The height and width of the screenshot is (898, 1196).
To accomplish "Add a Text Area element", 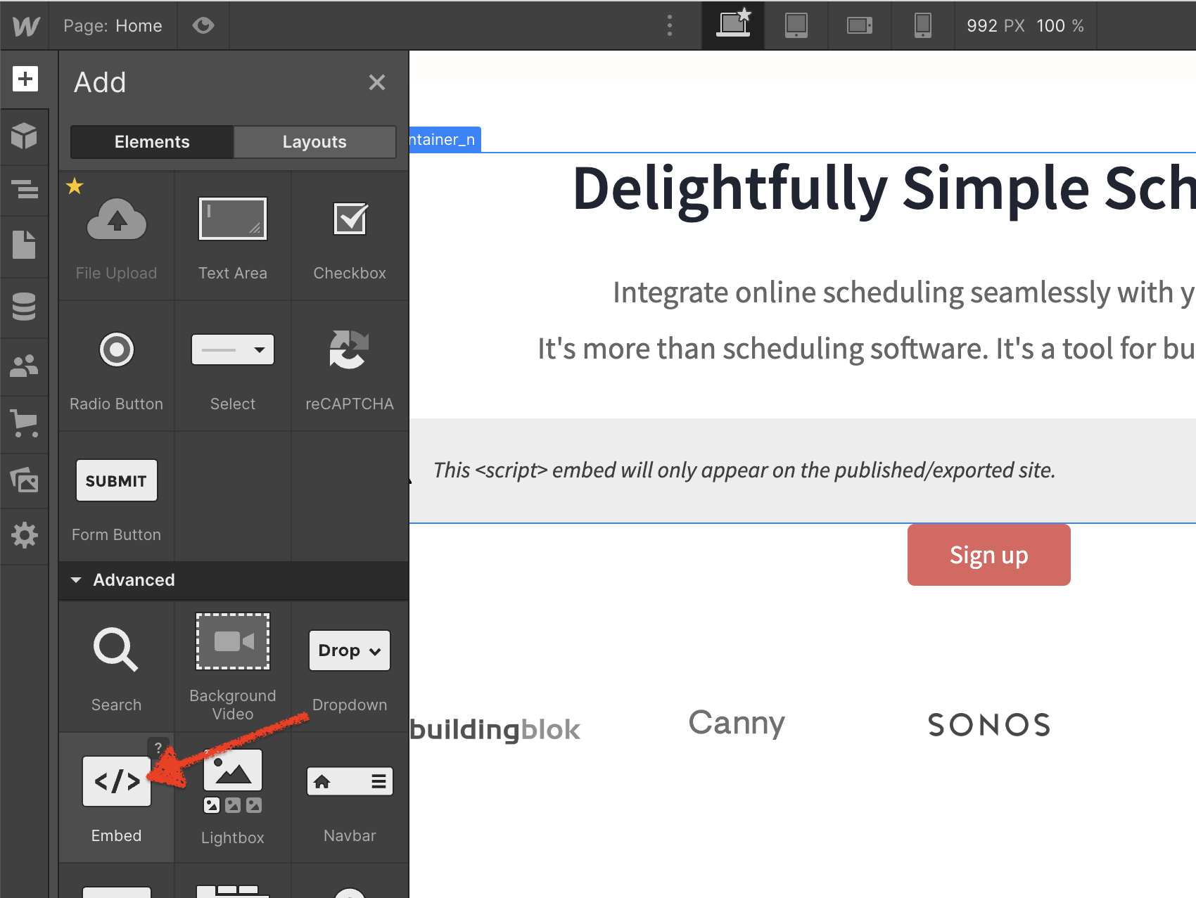I will pyautogui.click(x=233, y=236).
